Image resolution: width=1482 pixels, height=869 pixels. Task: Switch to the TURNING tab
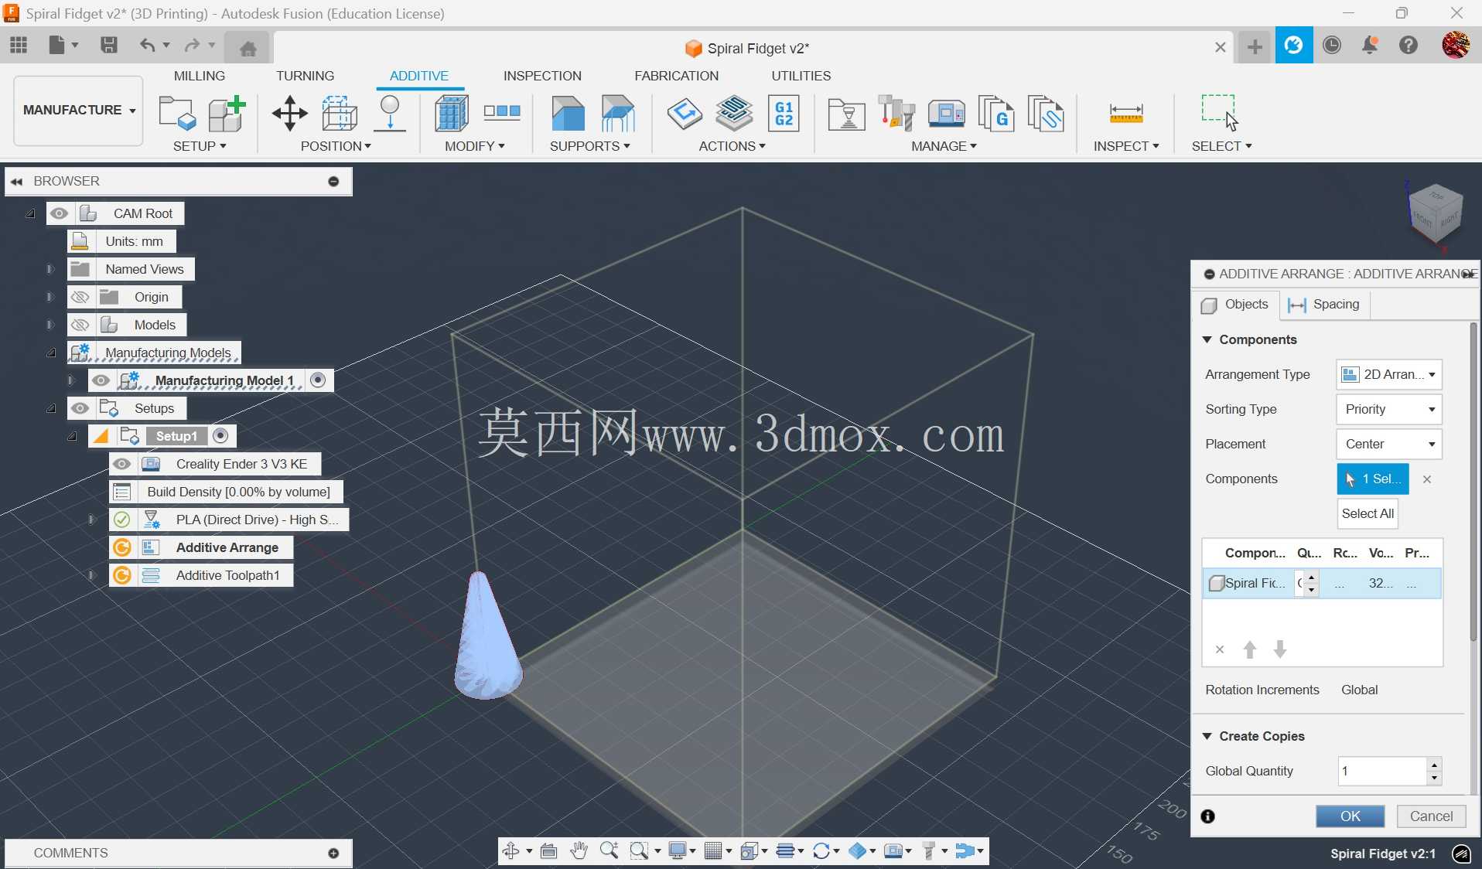pyautogui.click(x=306, y=76)
